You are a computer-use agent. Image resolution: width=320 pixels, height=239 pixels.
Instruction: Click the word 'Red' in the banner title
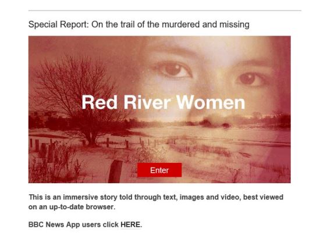pyautogui.click(x=99, y=102)
